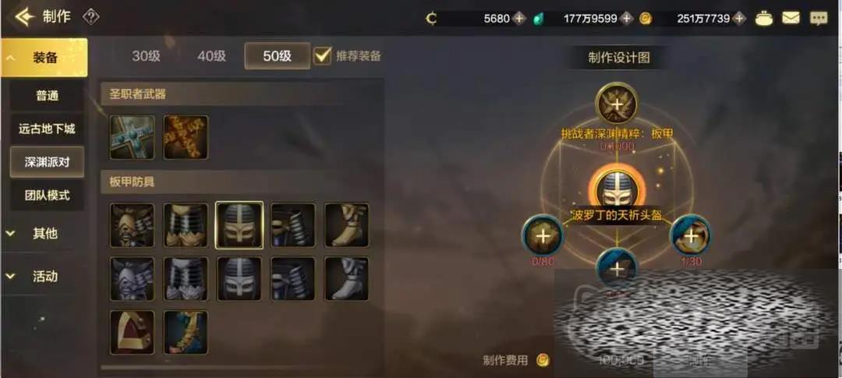Add material in the 0/80 slot

pos(543,235)
